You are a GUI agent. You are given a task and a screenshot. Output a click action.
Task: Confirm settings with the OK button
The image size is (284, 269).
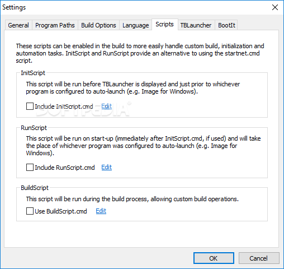click(x=214, y=258)
